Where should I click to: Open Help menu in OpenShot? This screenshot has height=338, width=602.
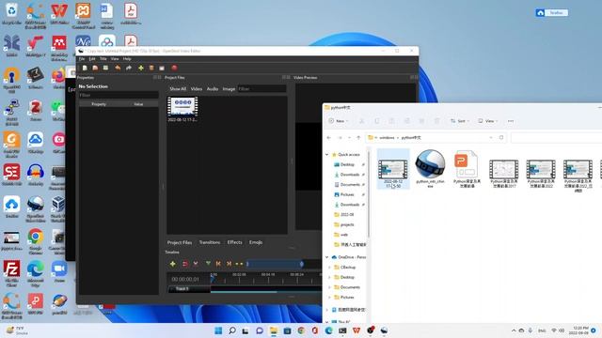(x=127, y=59)
